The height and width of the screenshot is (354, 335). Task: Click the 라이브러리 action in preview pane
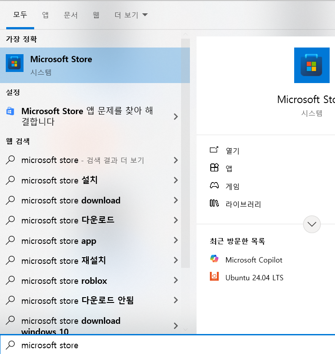[x=243, y=204]
